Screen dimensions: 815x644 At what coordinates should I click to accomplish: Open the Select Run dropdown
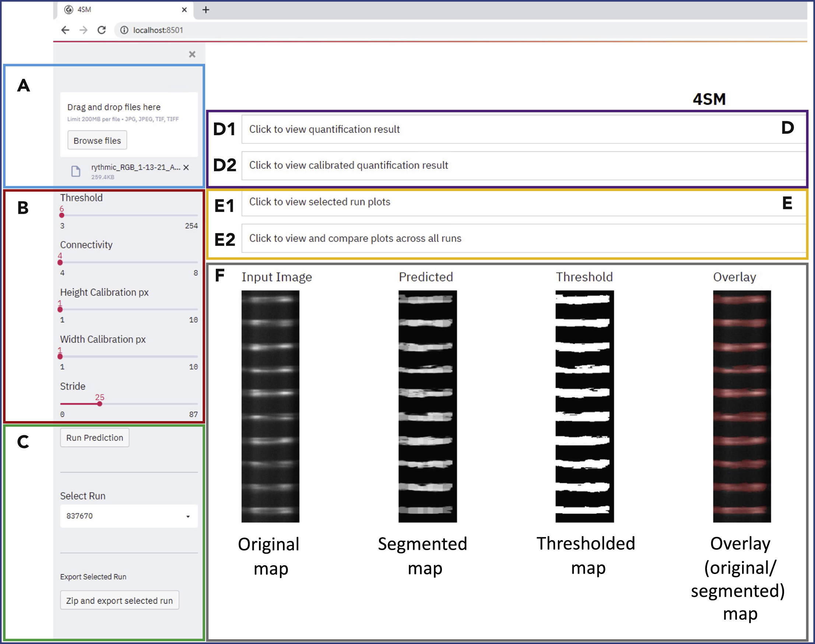129,516
